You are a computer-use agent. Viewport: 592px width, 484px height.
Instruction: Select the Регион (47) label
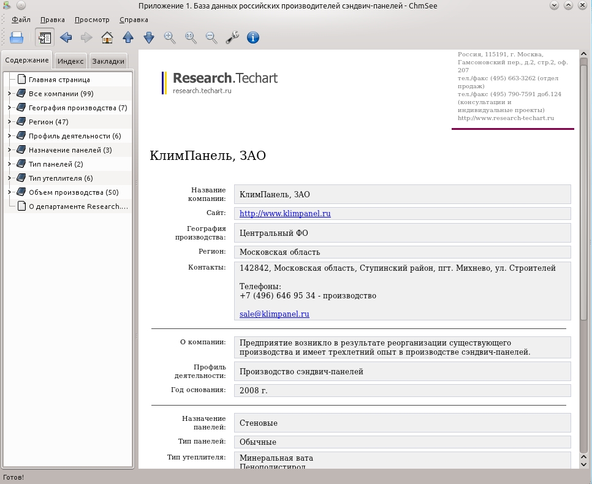click(48, 122)
